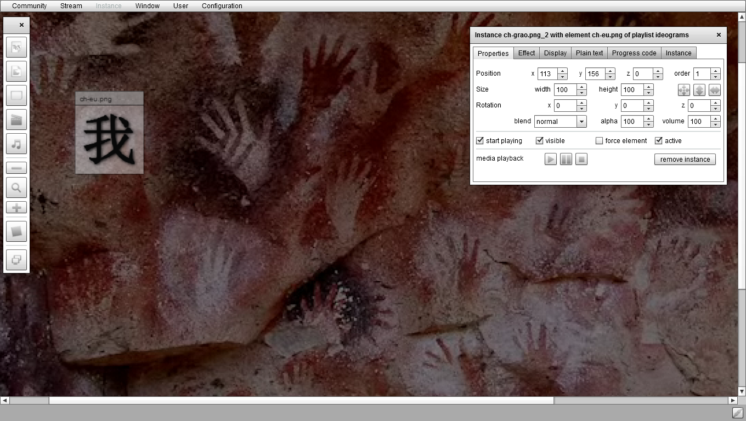
Task: Switch to the Display tab
Action: [x=555, y=53]
